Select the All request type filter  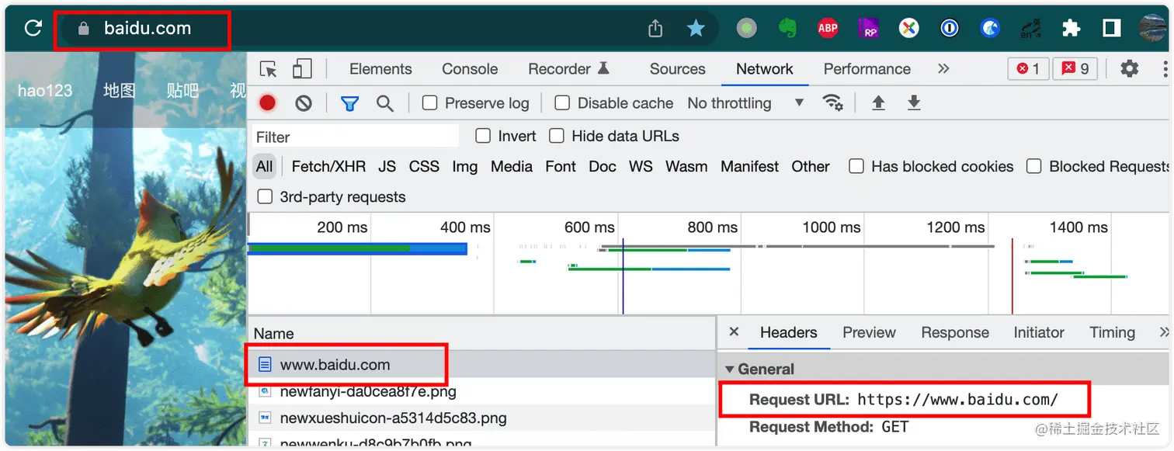[265, 166]
